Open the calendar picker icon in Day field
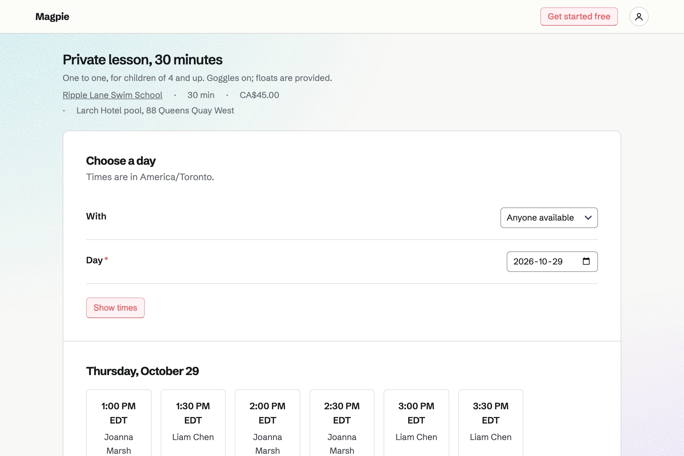The width and height of the screenshot is (684, 456). (586, 261)
